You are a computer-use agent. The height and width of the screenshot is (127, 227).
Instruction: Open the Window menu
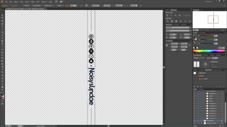point(44,2)
